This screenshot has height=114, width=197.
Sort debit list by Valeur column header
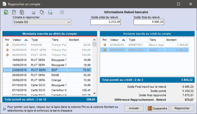[20, 40]
